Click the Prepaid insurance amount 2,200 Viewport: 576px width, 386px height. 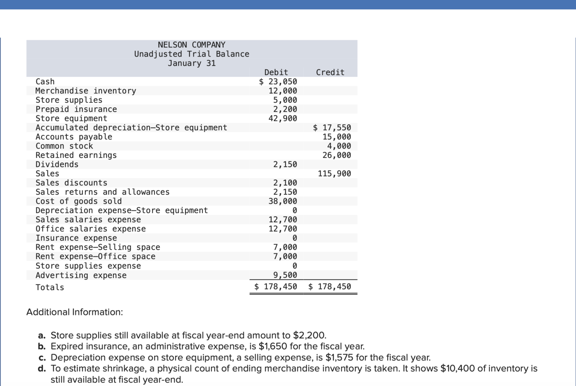pos(285,109)
